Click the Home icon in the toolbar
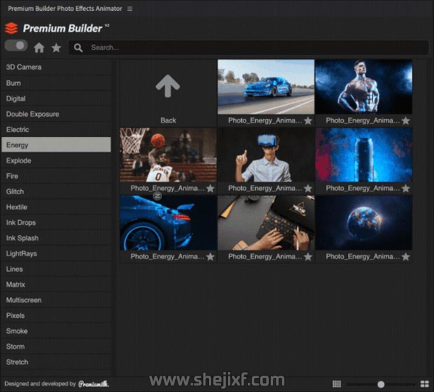 coord(39,48)
